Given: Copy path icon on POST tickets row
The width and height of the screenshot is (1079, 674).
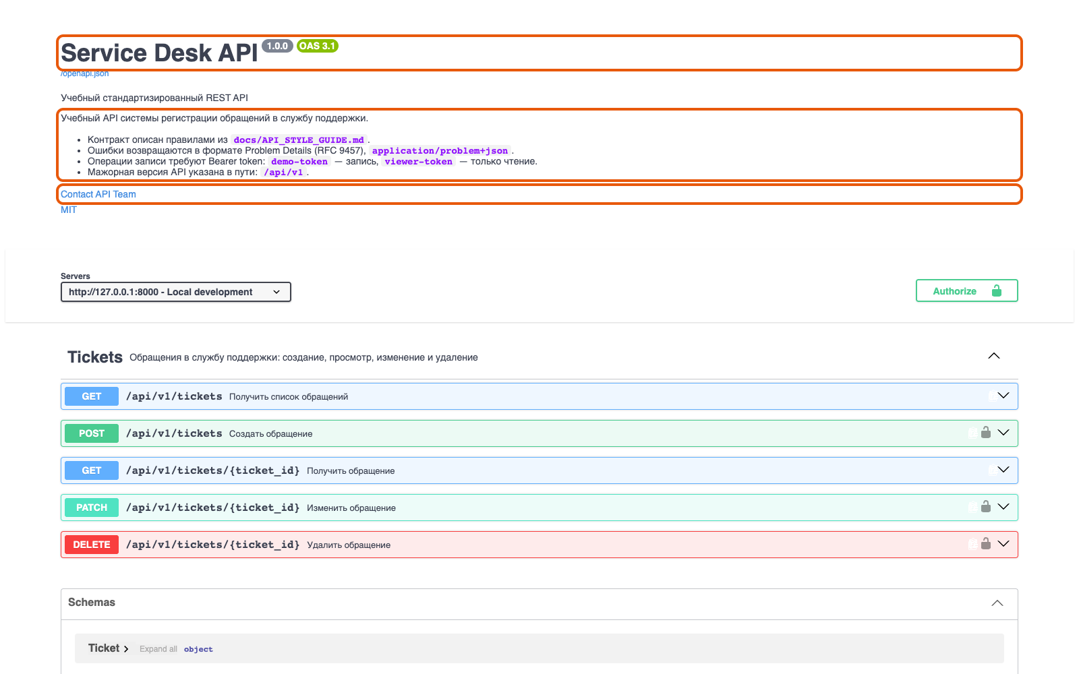Looking at the screenshot, I should (972, 433).
